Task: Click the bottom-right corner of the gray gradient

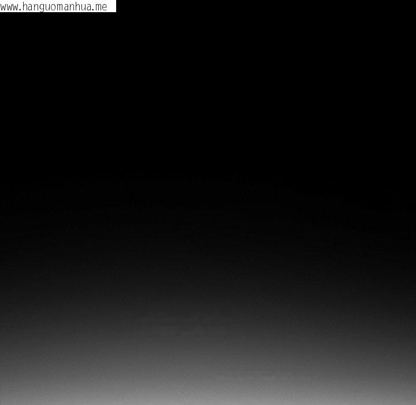Action: pos(411,400)
